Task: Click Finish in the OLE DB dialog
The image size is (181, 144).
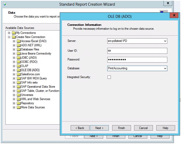Action: coord(121,128)
